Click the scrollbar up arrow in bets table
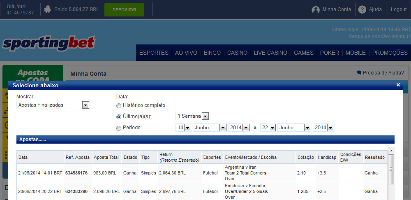The width and height of the screenshot is (411, 200). tap(391, 151)
